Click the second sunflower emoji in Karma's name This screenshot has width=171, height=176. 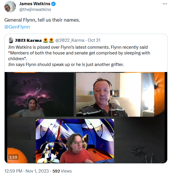[51, 40]
